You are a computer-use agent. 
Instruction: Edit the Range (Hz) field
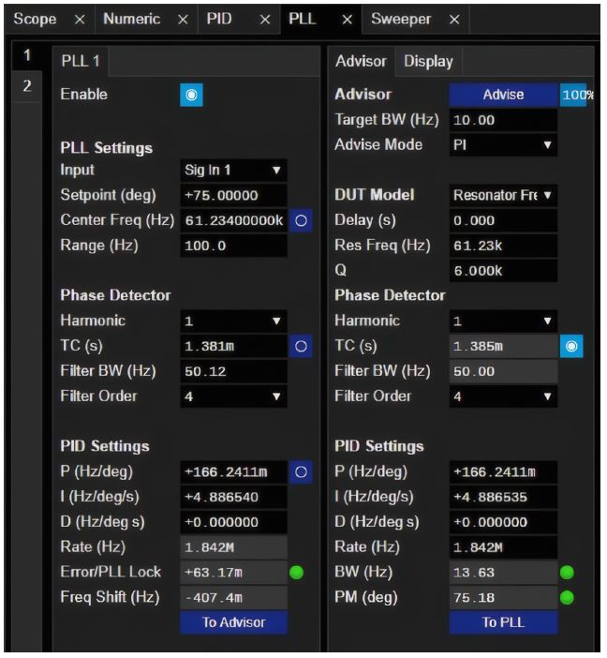(233, 246)
